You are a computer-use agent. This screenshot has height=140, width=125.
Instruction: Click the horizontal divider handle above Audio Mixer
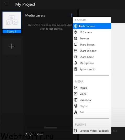point(50,128)
